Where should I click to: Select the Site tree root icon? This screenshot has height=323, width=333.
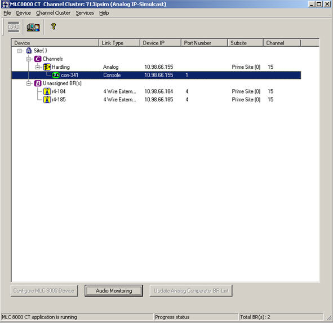pyautogui.click(x=29, y=51)
